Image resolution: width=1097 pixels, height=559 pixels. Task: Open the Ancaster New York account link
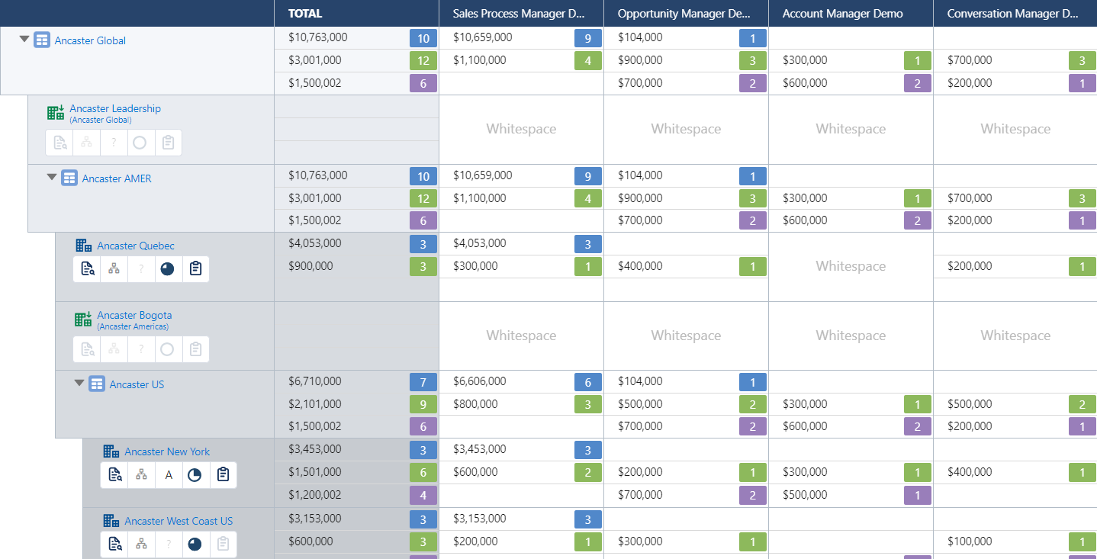(x=167, y=451)
